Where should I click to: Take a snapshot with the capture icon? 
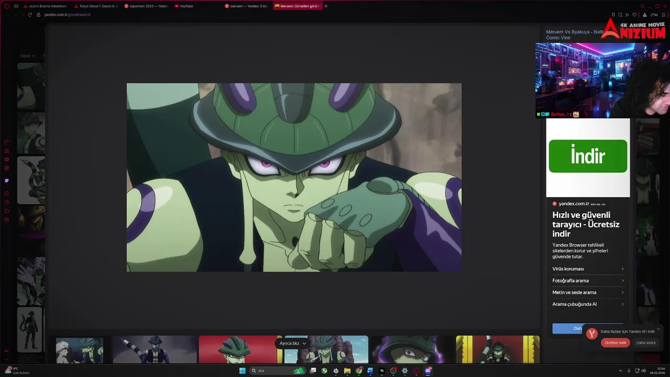coord(620,15)
